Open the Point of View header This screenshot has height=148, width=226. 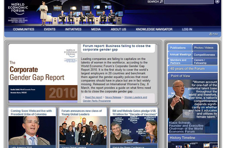pyautogui.click(x=193, y=76)
